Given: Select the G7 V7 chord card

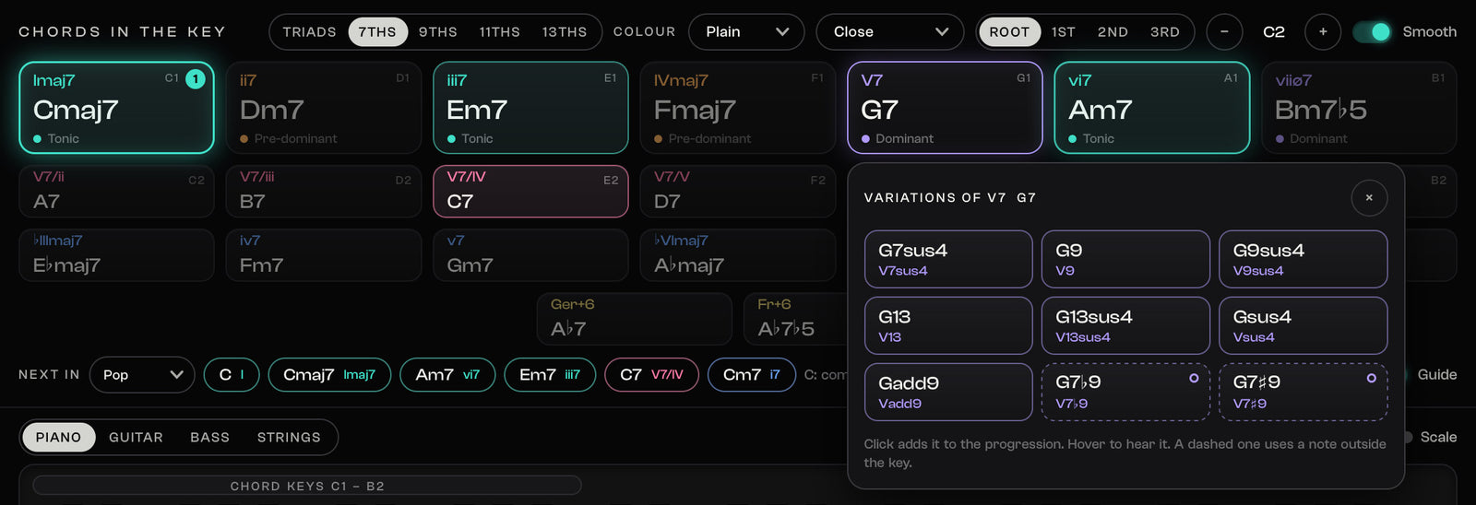Looking at the screenshot, I should click(945, 108).
